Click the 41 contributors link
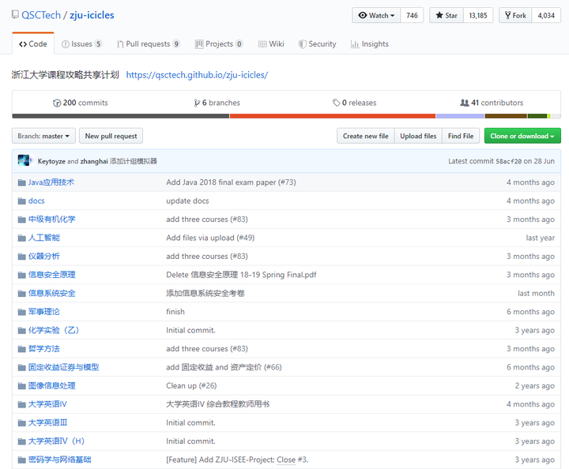 click(492, 103)
